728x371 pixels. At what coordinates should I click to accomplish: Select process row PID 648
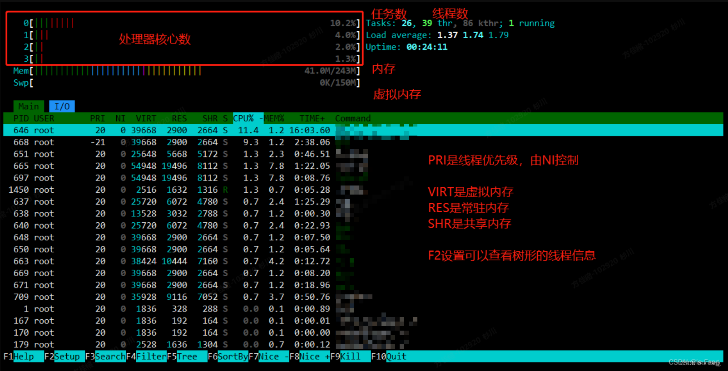pyautogui.click(x=363, y=237)
